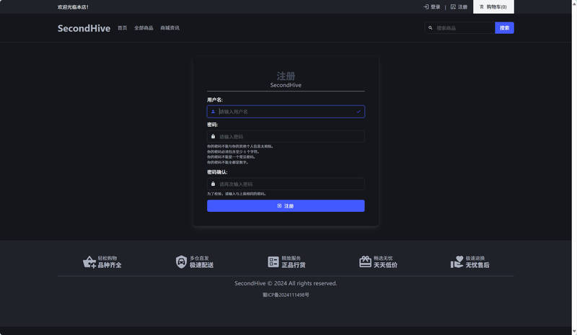The width and height of the screenshot is (577, 335).
Task: Open the 首页 navigation item
Action: pos(122,28)
